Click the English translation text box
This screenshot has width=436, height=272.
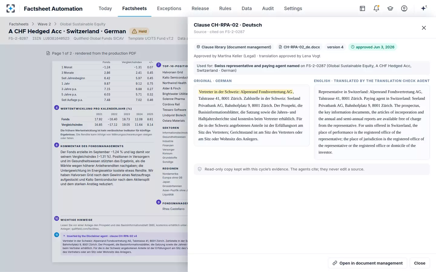point(372,122)
